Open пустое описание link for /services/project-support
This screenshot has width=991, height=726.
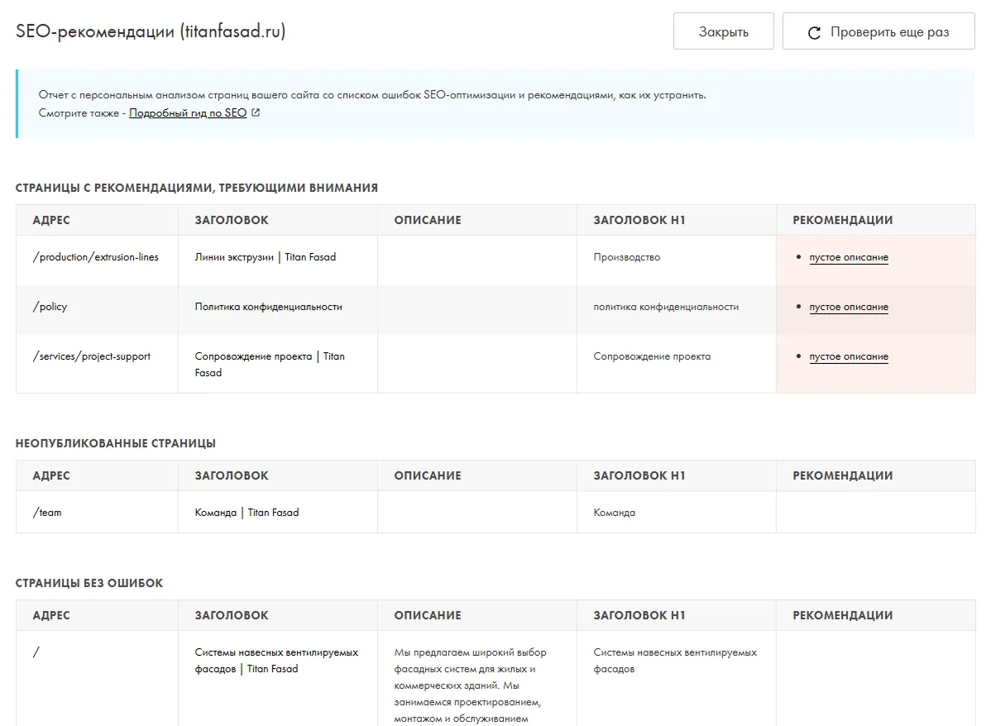(848, 356)
